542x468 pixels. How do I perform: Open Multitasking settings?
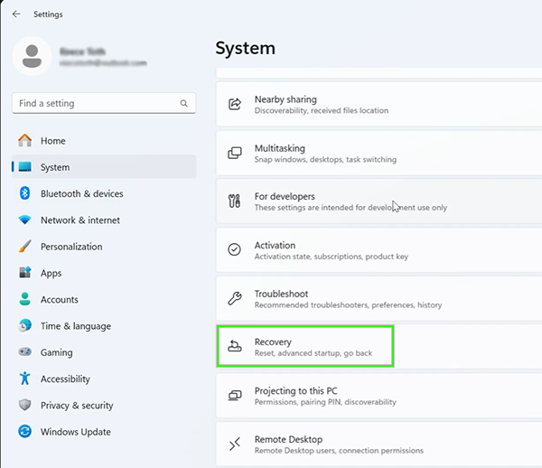(x=378, y=153)
